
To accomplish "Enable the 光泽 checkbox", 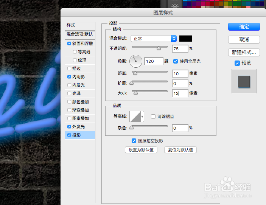I will 69,93.
